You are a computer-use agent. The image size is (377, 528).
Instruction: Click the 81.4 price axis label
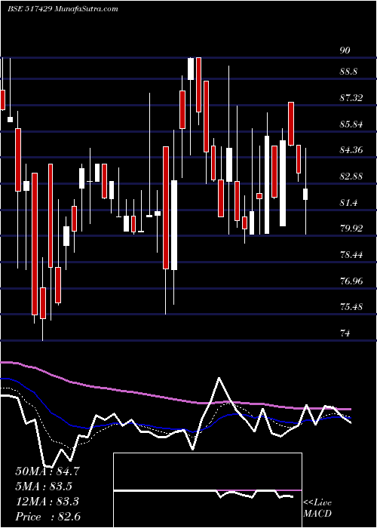click(x=348, y=203)
